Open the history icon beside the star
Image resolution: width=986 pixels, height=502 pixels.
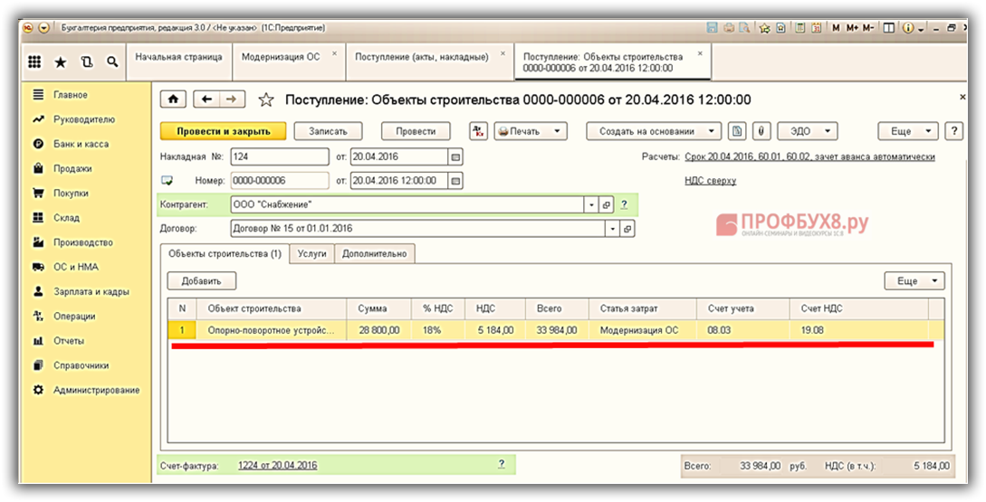(x=87, y=62)
